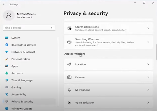The height and width of the screenshot is (111, 157).
Task: Click the Find a setting search box
Action: click(x=29, y=28)
